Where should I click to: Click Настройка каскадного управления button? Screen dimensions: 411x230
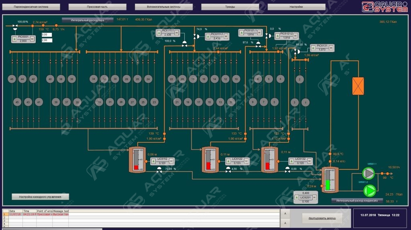[40, 197]
